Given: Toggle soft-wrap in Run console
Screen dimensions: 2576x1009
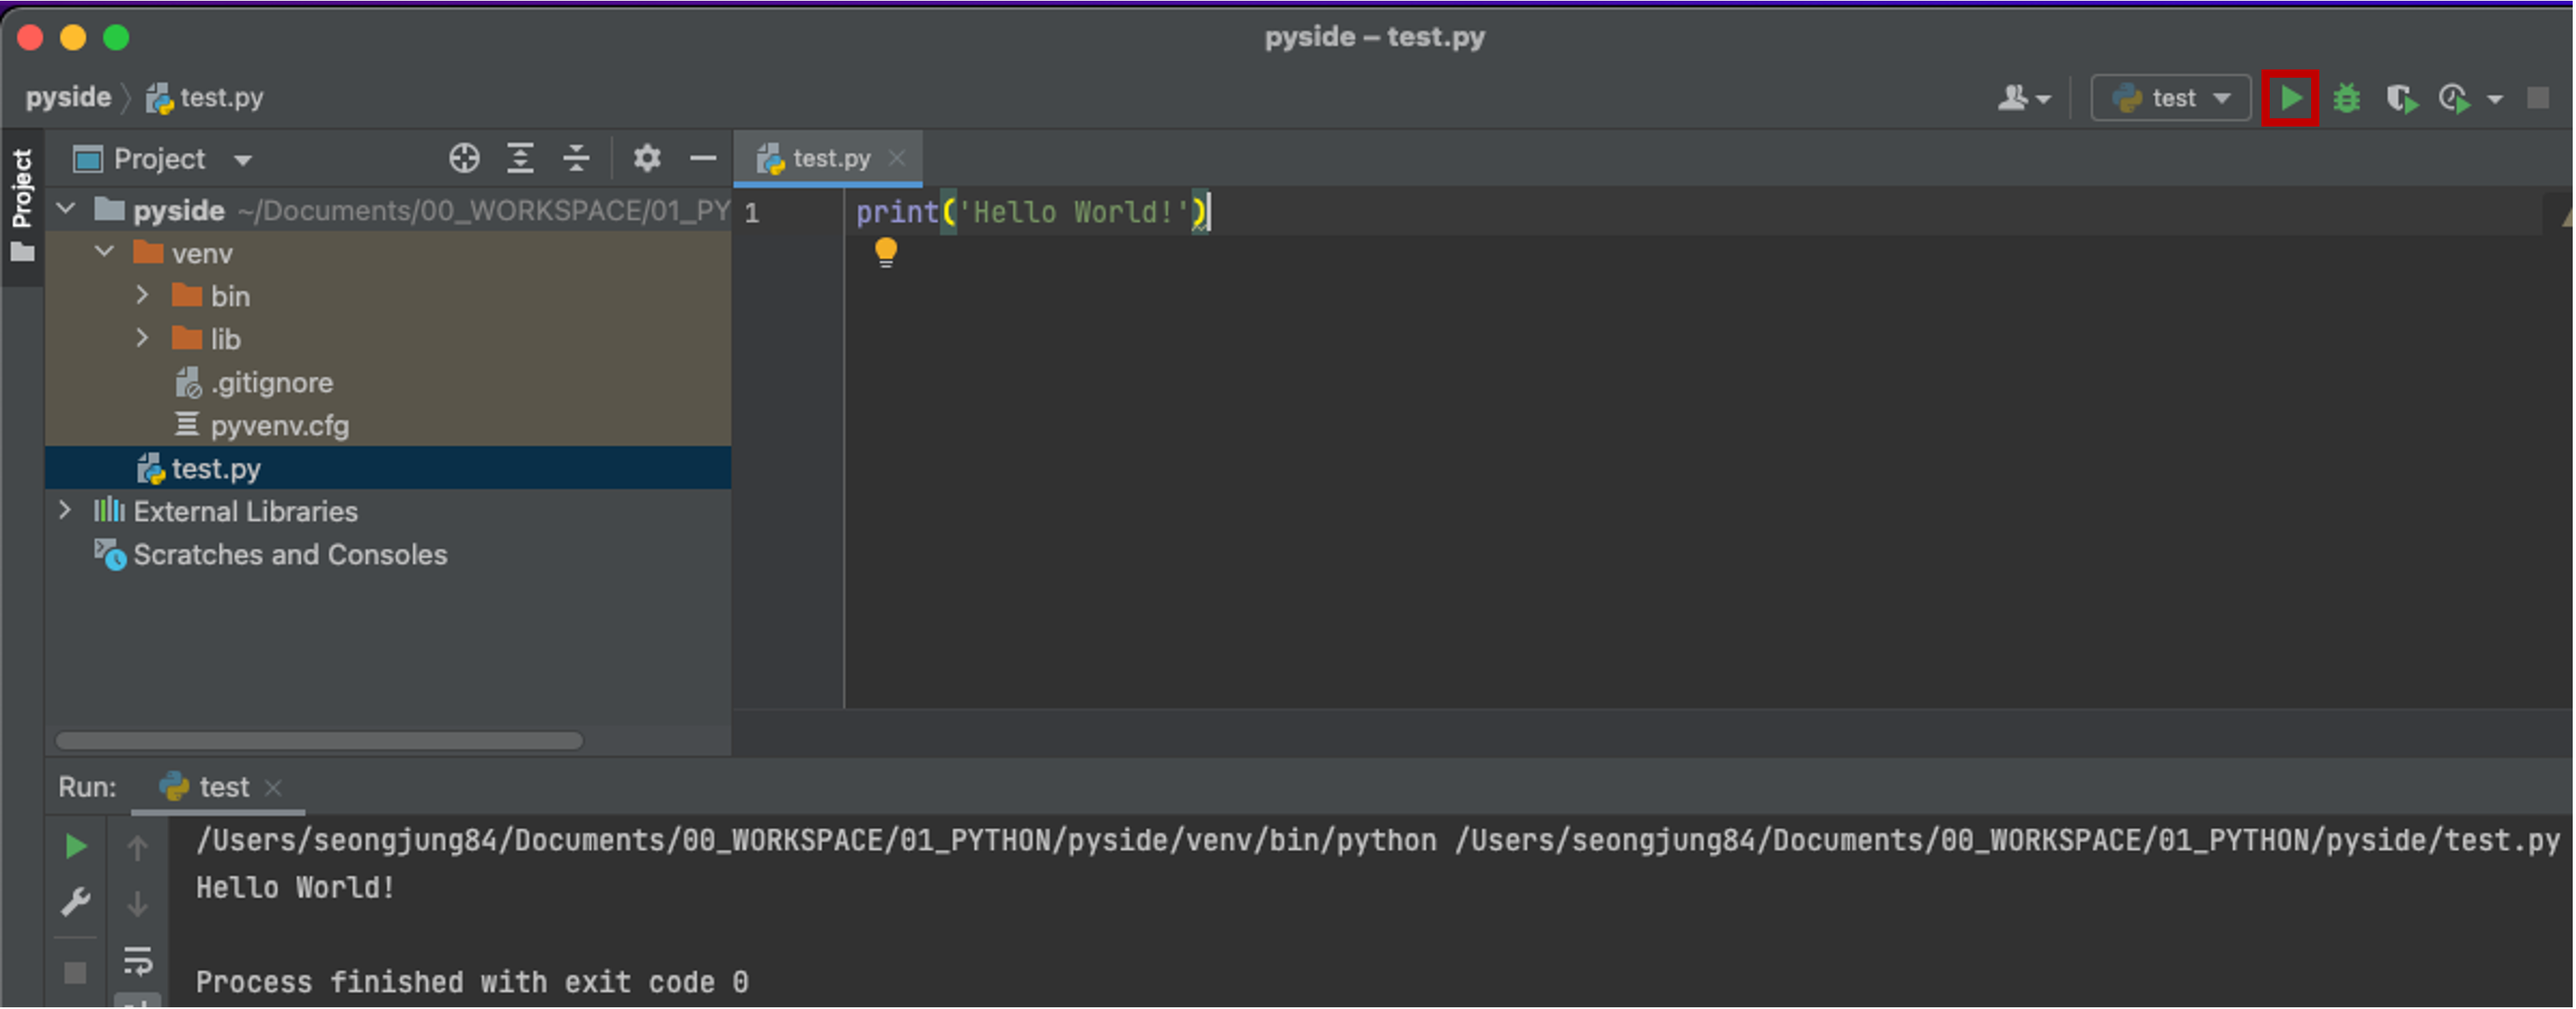Looking at the screenshot, I should coord(137,960).
